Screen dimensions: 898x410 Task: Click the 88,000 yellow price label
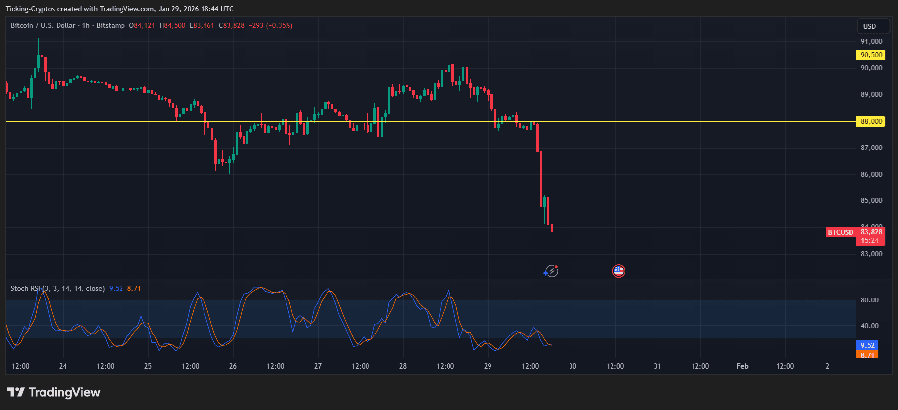[x=870, y=121]
